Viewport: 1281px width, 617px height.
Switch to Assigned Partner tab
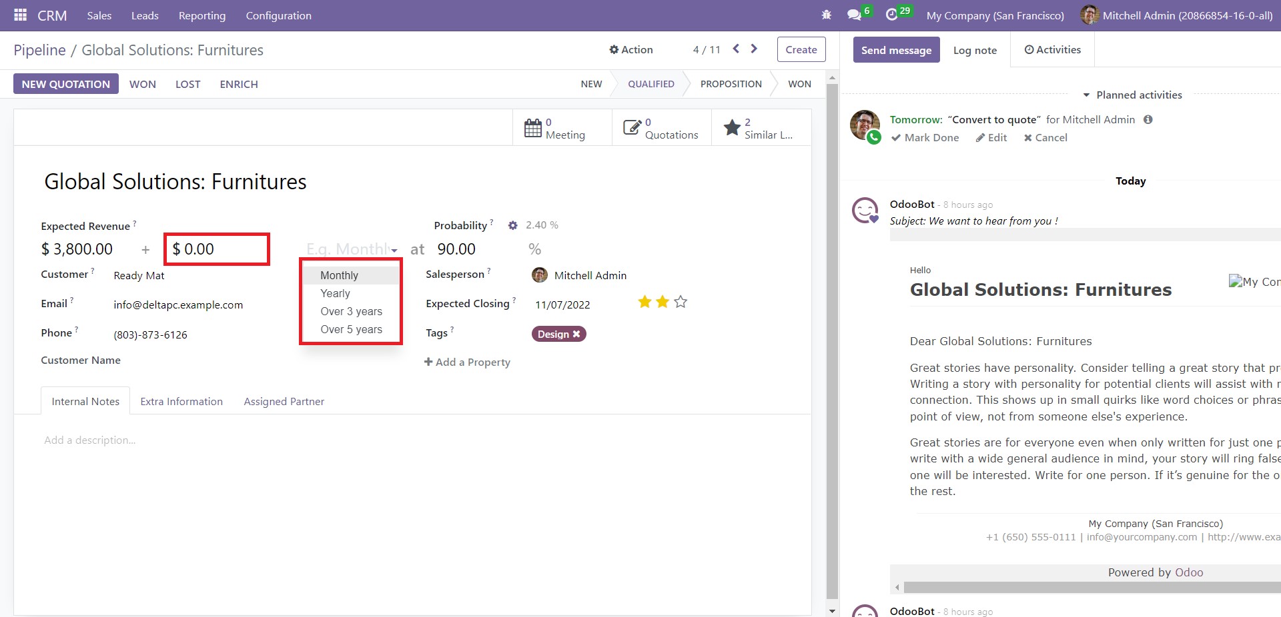[x=284, y=401]
